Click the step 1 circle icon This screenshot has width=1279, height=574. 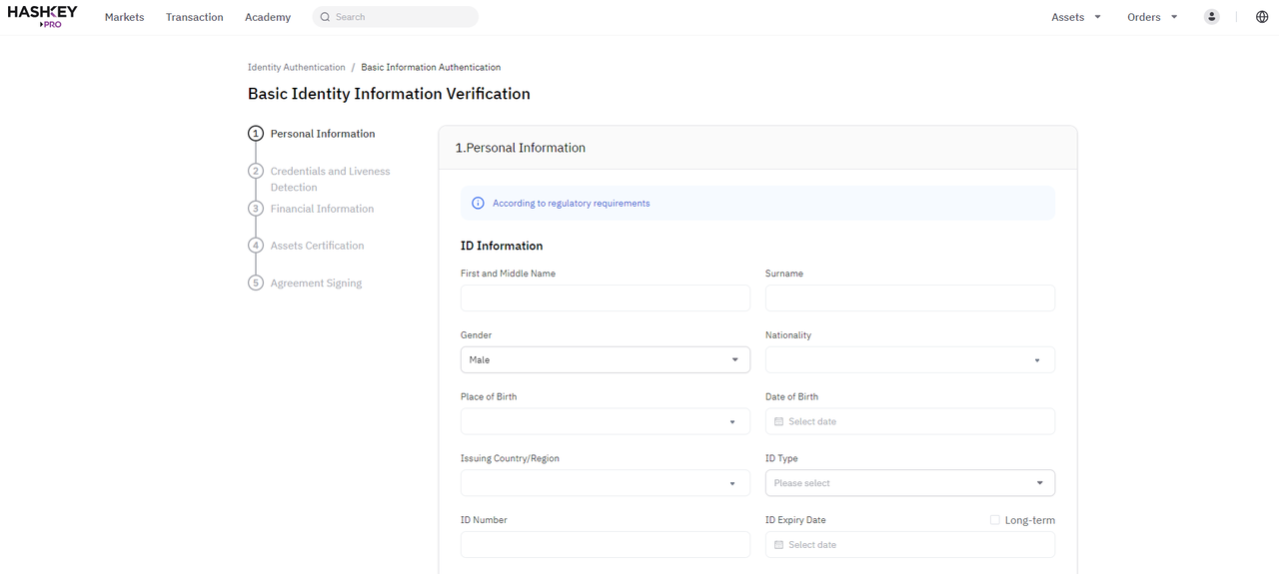tap(256, 134)
